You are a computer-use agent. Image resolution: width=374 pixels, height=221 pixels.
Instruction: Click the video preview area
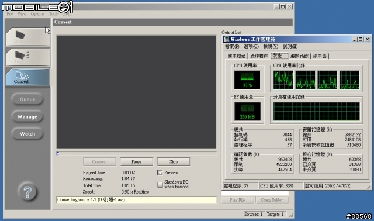(x=136, y=92)
